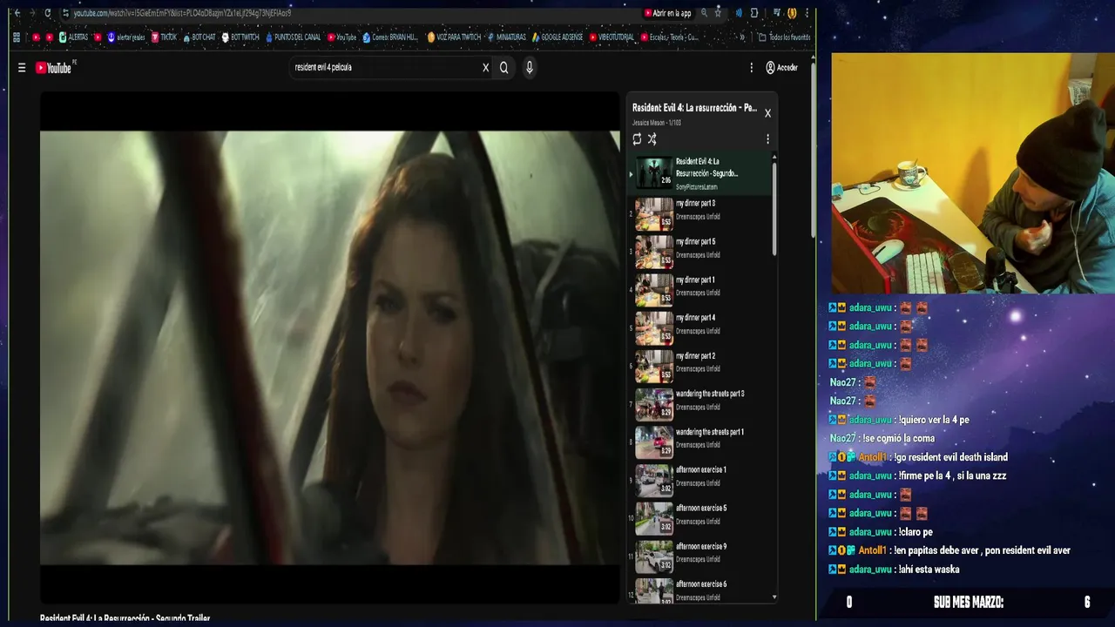This screenshot has width=1115, height=627.
Task: Expand bookmarks overflow chevron
Action: click(742, 37)
